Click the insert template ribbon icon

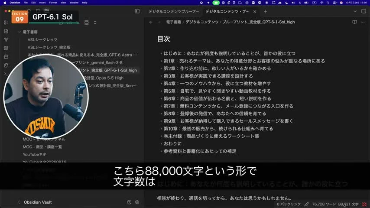(6, 65)
